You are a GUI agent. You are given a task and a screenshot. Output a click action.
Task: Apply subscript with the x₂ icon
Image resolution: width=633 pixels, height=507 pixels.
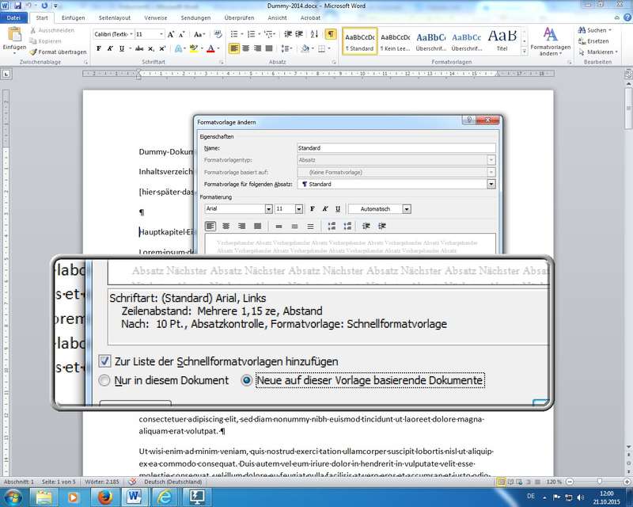pyautogui.click(x=150, y=48)
